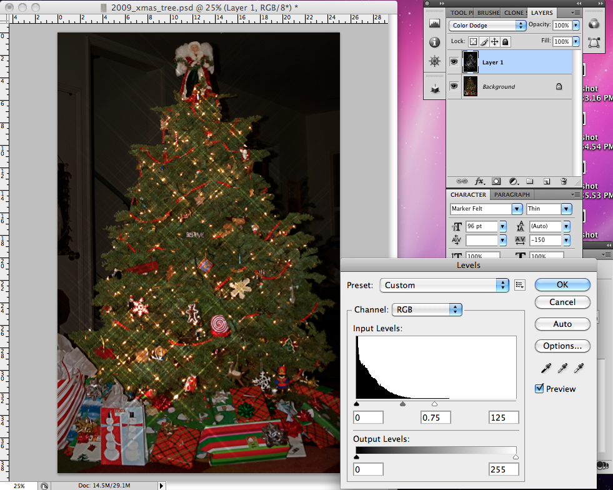Delete the layer using the trash icon
The height and width of the screenshot is (490, 613).
point(564,181)
